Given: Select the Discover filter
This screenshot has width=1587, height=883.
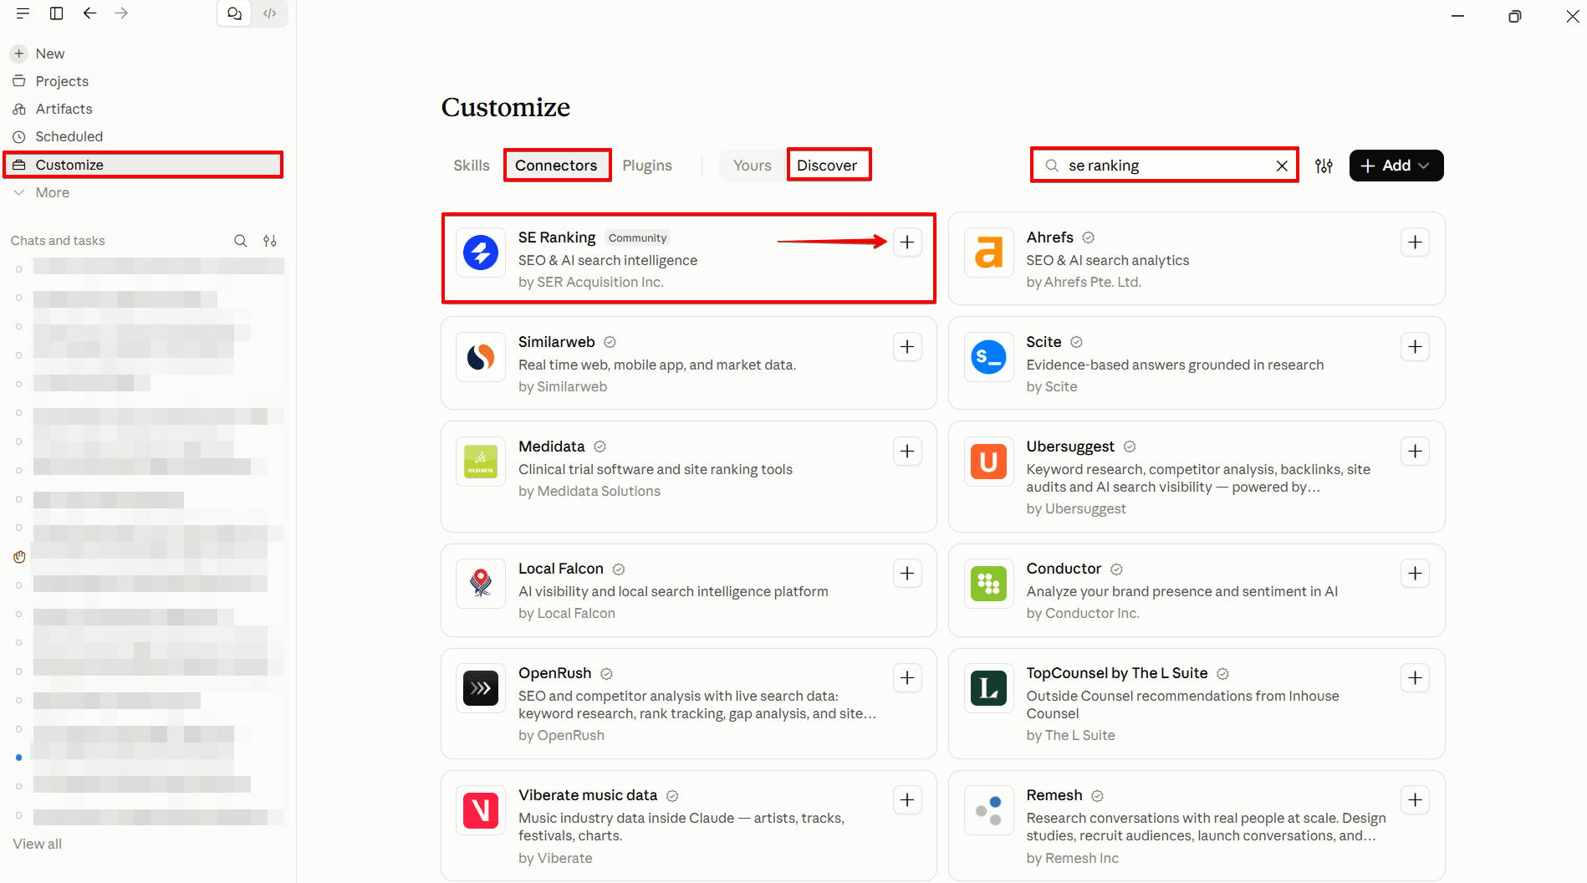Looking at the screenshot, I should (828, 166).
